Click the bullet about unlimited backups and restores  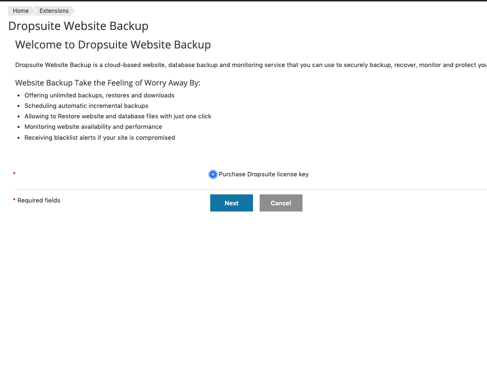point(99,95)
